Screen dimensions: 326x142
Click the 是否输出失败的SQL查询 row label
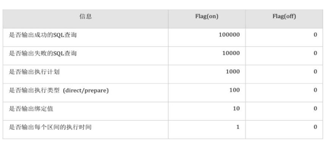(43, 53)
